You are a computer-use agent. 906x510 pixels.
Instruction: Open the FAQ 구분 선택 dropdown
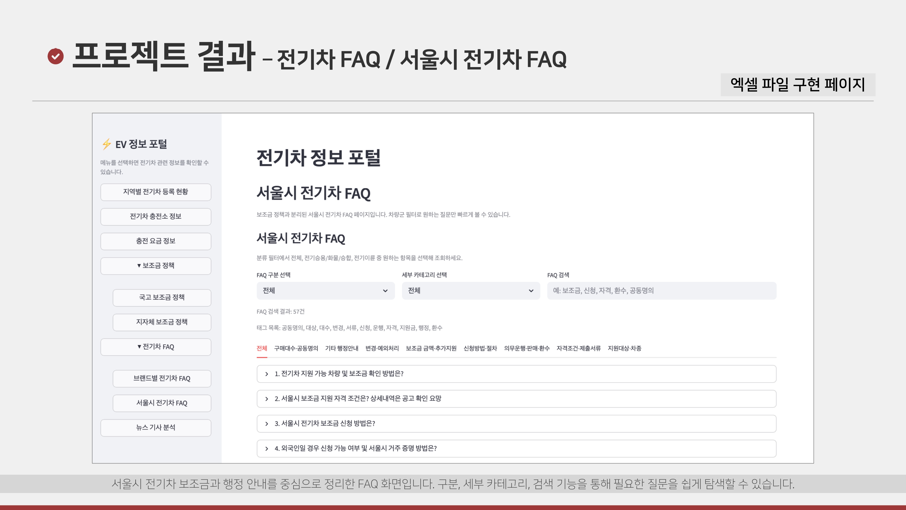coord(325,291)
